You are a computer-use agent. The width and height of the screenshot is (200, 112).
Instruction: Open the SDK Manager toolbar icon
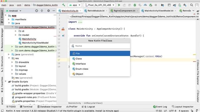tap(185, 5)
